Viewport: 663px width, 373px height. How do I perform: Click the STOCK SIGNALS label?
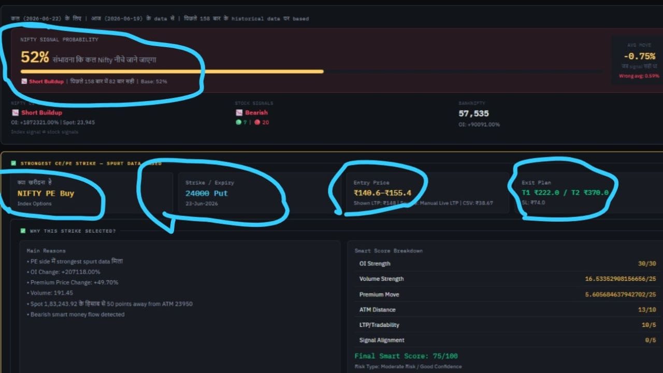pos(254,103)
